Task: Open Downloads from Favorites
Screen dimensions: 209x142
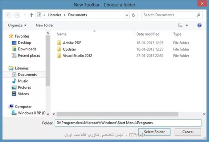Action: [27, 49]
